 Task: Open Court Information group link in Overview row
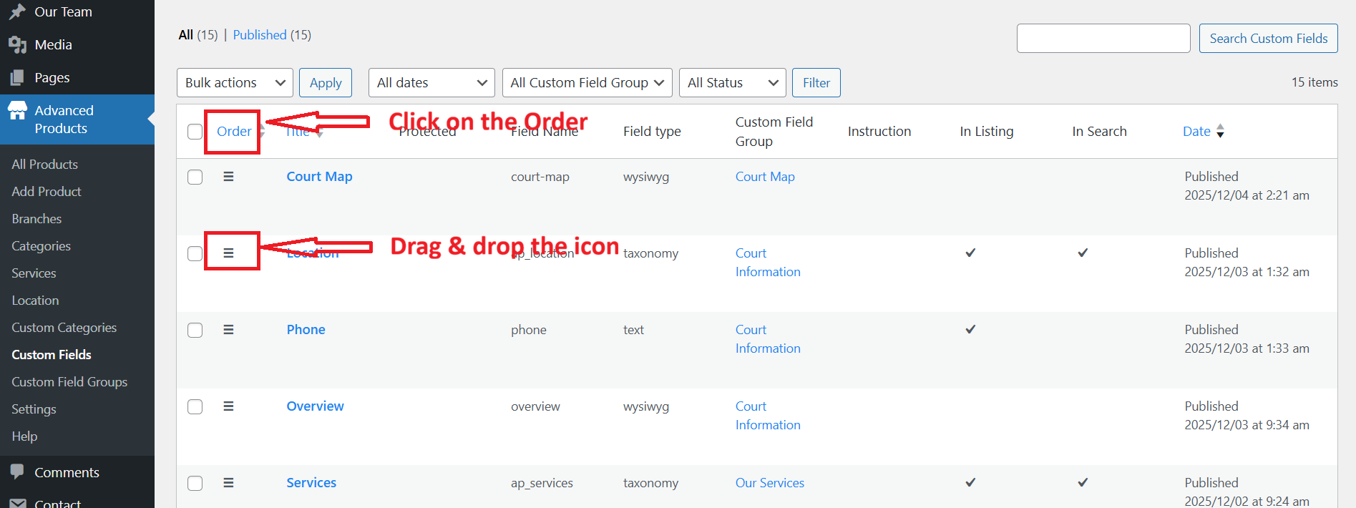[x=768, y=415]
